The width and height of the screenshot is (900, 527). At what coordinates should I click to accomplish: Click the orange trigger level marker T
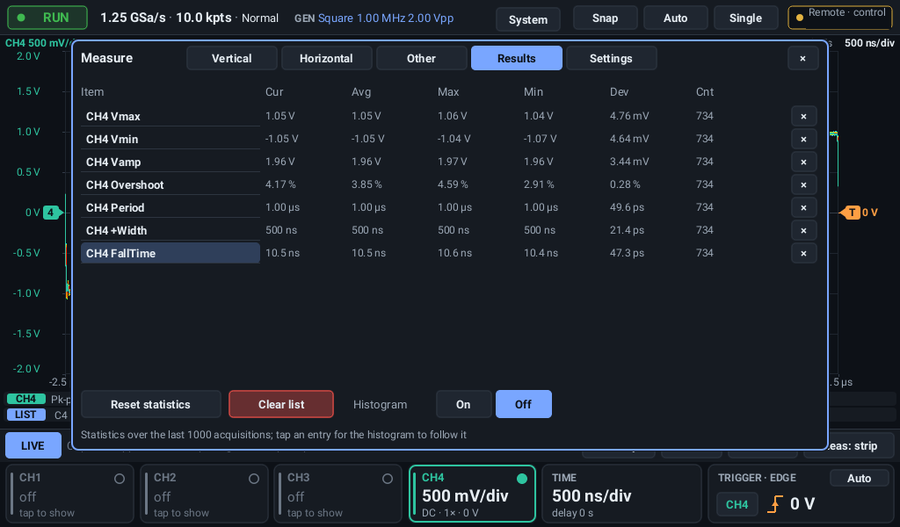click(x=851, y=213)
